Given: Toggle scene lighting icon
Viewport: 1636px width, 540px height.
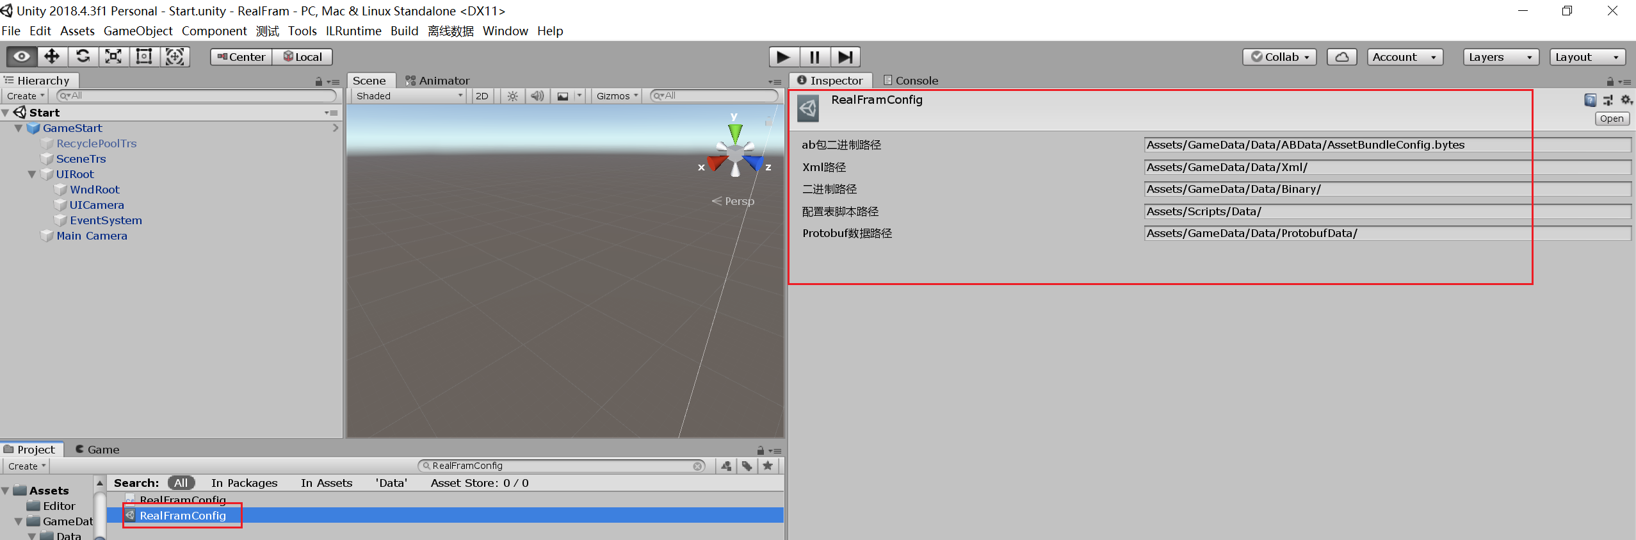Looking at the screenshot, I should point(512,96).
